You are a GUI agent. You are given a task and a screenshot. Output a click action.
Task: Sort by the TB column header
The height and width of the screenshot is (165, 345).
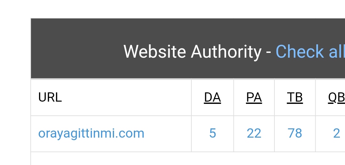[295, 97]
